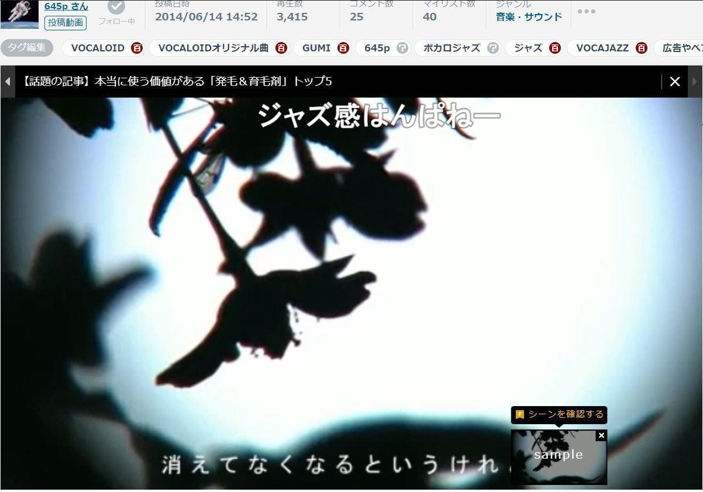Show the next news ticker item arrow
This screenshot has width=703, height=492.
(x=695, y=82)
